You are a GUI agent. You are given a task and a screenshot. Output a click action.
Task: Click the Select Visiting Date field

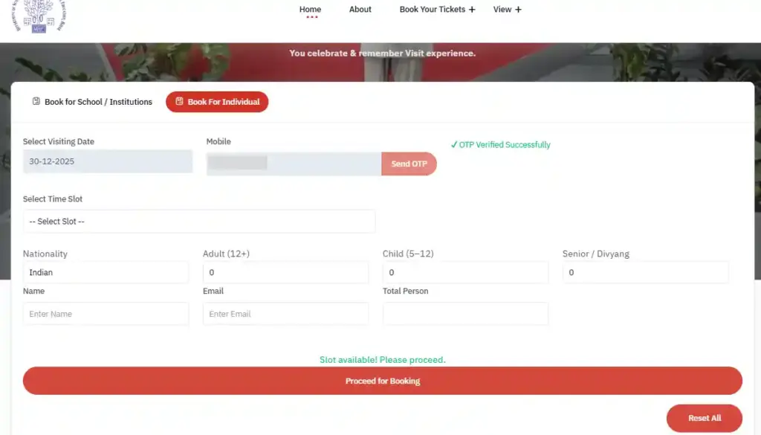[x=108, y=161]
